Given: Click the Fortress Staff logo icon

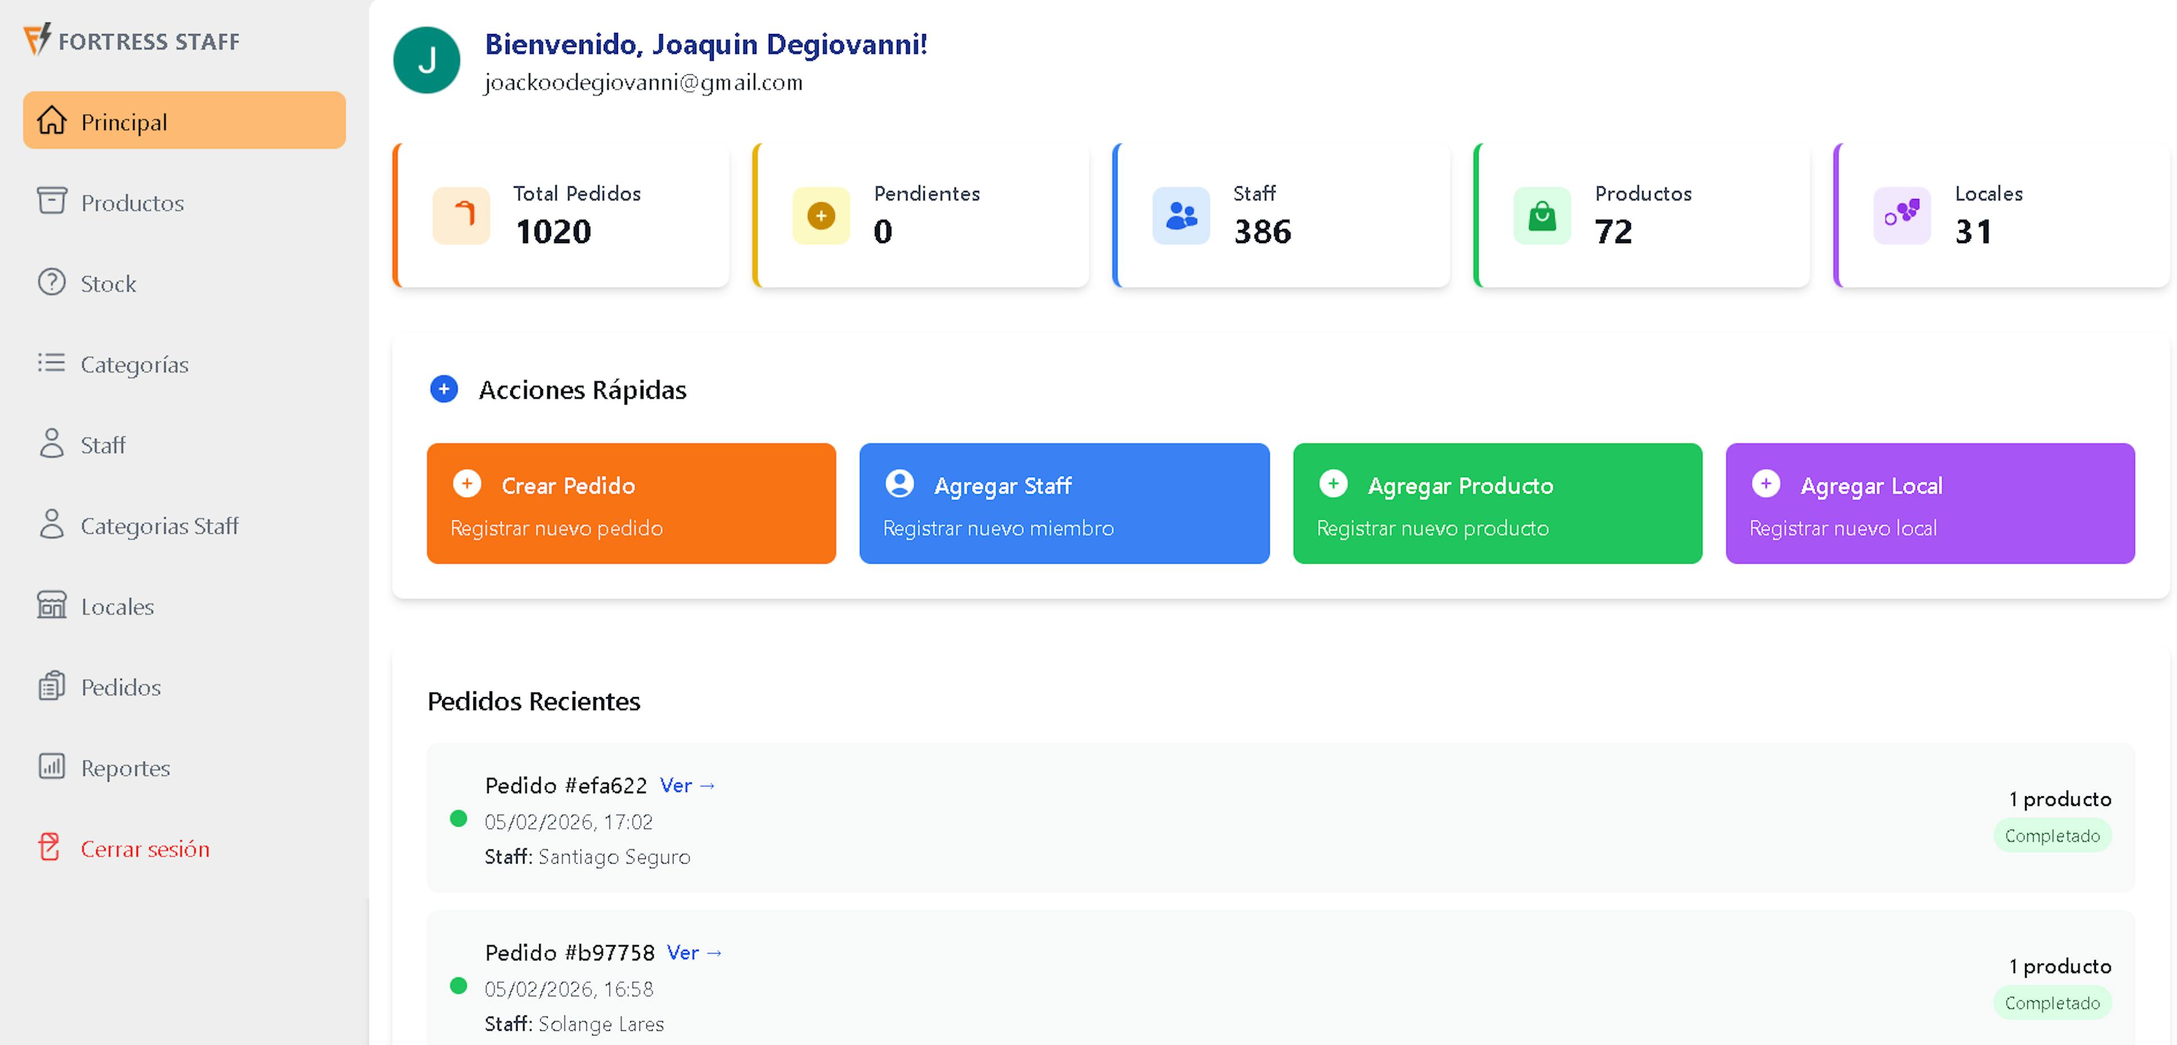Looking at the screenshot, I should pyautogui.click(x=37, y=39).
